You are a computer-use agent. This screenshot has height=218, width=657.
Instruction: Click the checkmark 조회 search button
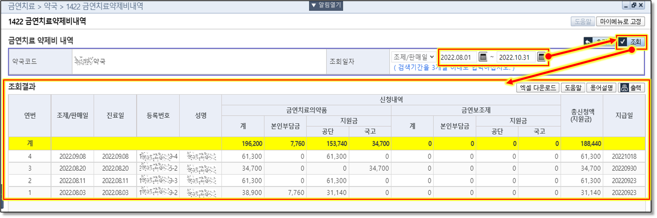pos(631,42)
